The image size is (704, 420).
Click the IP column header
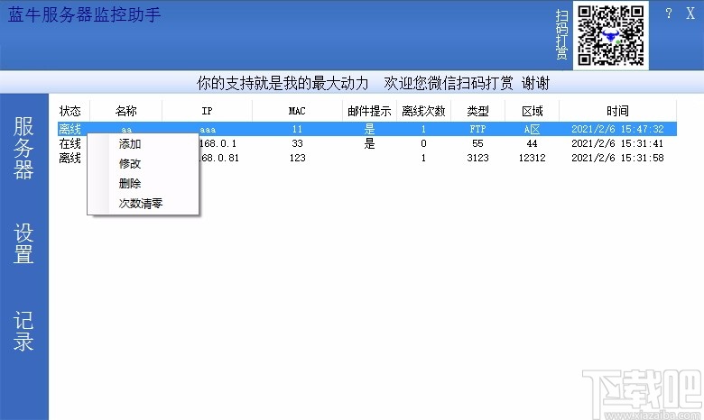tap(207, 111)
